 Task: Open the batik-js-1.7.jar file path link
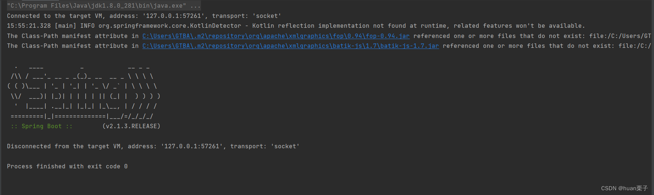(x=290, y=46)
